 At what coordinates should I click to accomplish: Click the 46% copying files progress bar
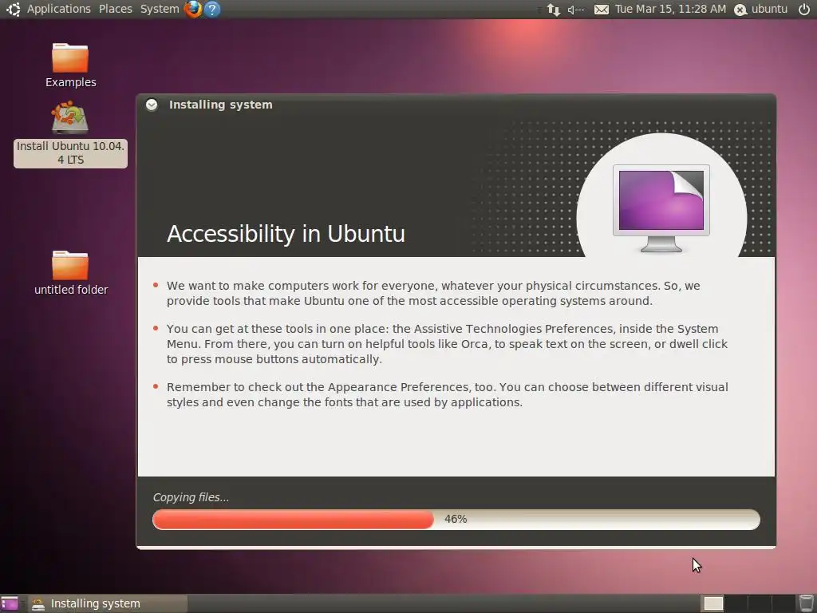click(x=456, y=519)
